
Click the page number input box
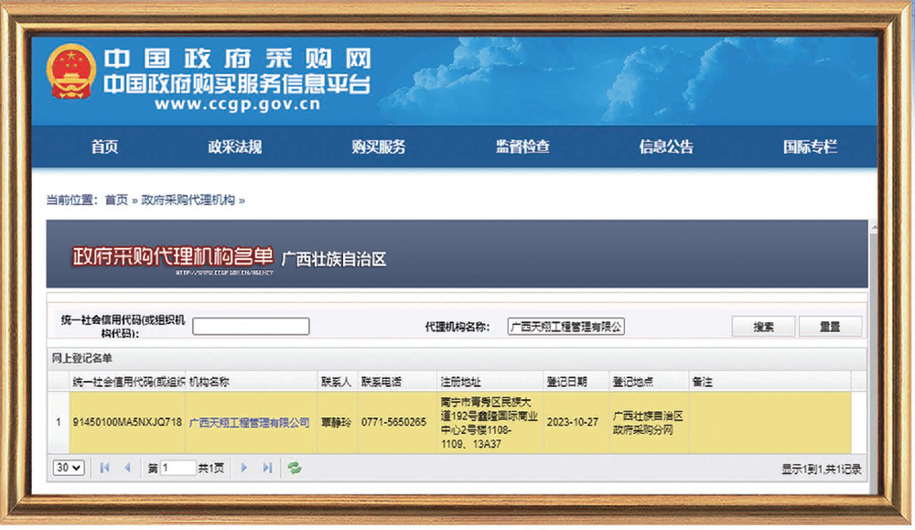[x=178, y=468]
